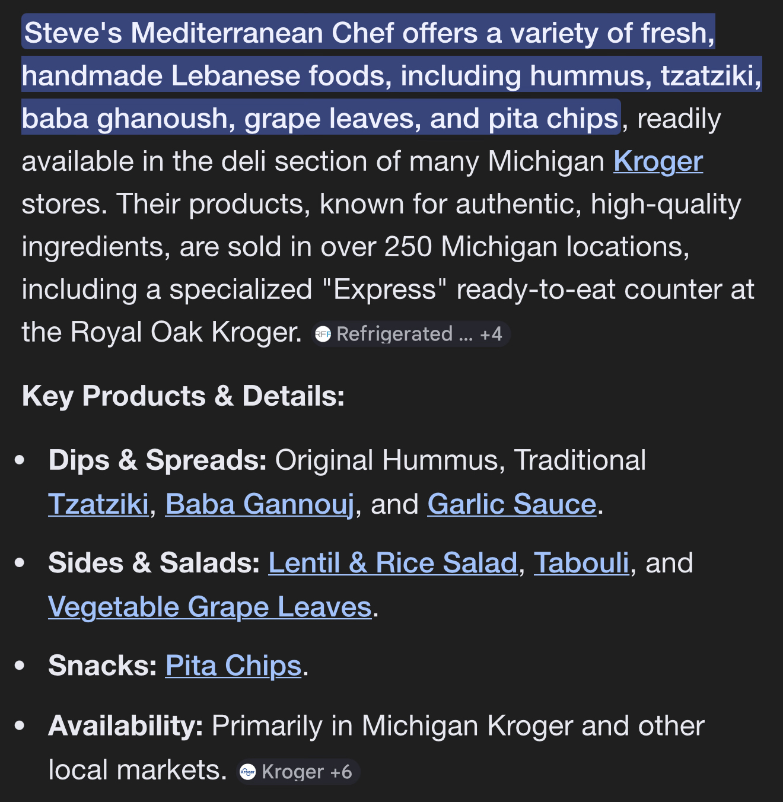Click the Kroger logo icon in the source chip
The image size is (783, 802).
point(248,772)
